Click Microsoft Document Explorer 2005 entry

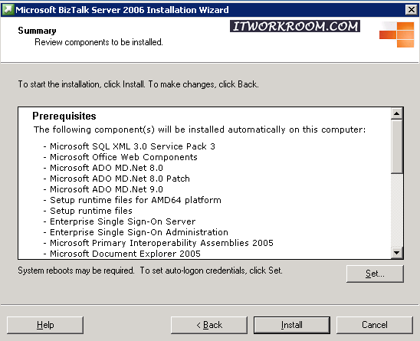point(125,254)
